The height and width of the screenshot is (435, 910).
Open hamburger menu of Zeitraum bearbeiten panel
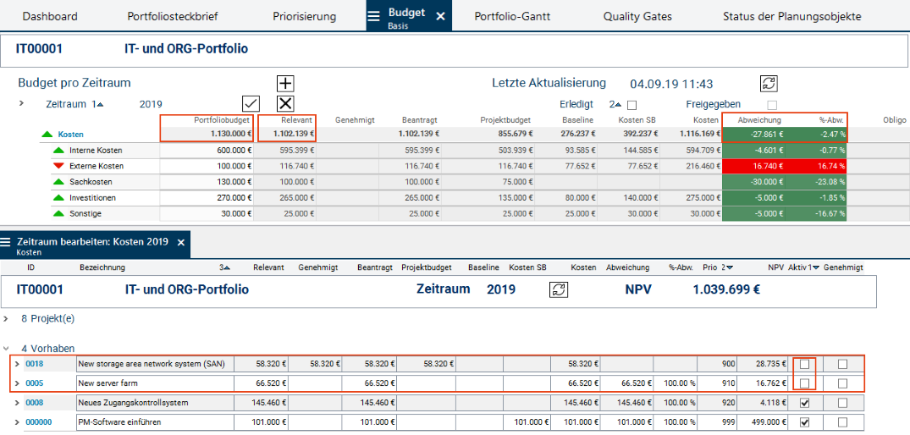[7, 242]
